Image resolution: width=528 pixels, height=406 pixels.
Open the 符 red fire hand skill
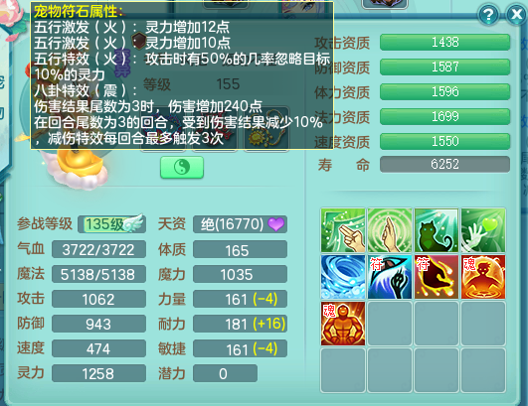click(x=437, y=277)
